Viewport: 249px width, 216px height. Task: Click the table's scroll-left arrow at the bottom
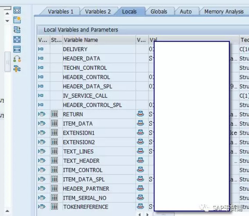coord(140,215)
